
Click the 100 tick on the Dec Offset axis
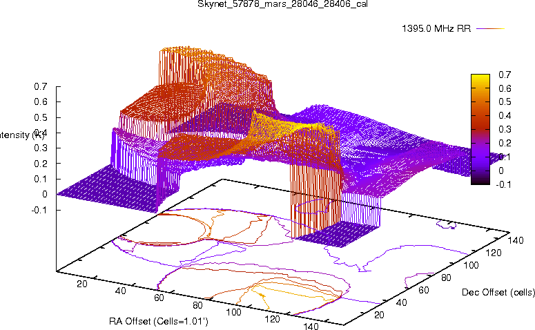pos(471,265)
